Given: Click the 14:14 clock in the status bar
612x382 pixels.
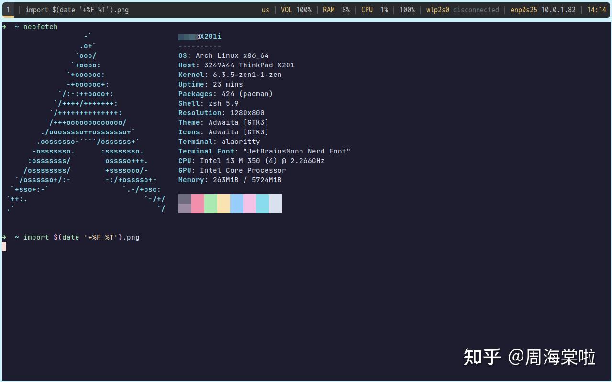Looking at the screenshot, I should [596, 9].
